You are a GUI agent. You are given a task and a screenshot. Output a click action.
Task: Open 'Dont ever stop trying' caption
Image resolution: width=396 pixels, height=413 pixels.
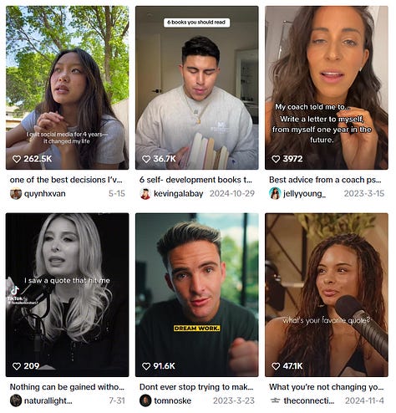(196, 387)
